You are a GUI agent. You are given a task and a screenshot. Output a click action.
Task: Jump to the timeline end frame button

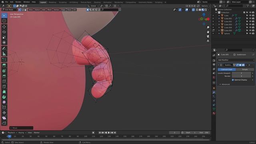point(115,133)
